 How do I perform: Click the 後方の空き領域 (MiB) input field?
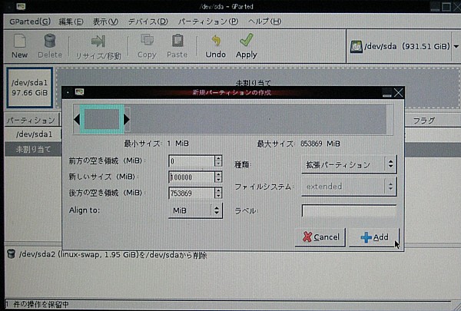[x=191, y=193]
